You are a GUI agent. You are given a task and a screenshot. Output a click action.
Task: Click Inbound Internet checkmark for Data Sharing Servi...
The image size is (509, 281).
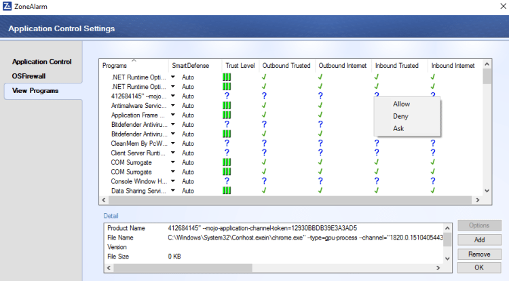[x=433, y=190]
